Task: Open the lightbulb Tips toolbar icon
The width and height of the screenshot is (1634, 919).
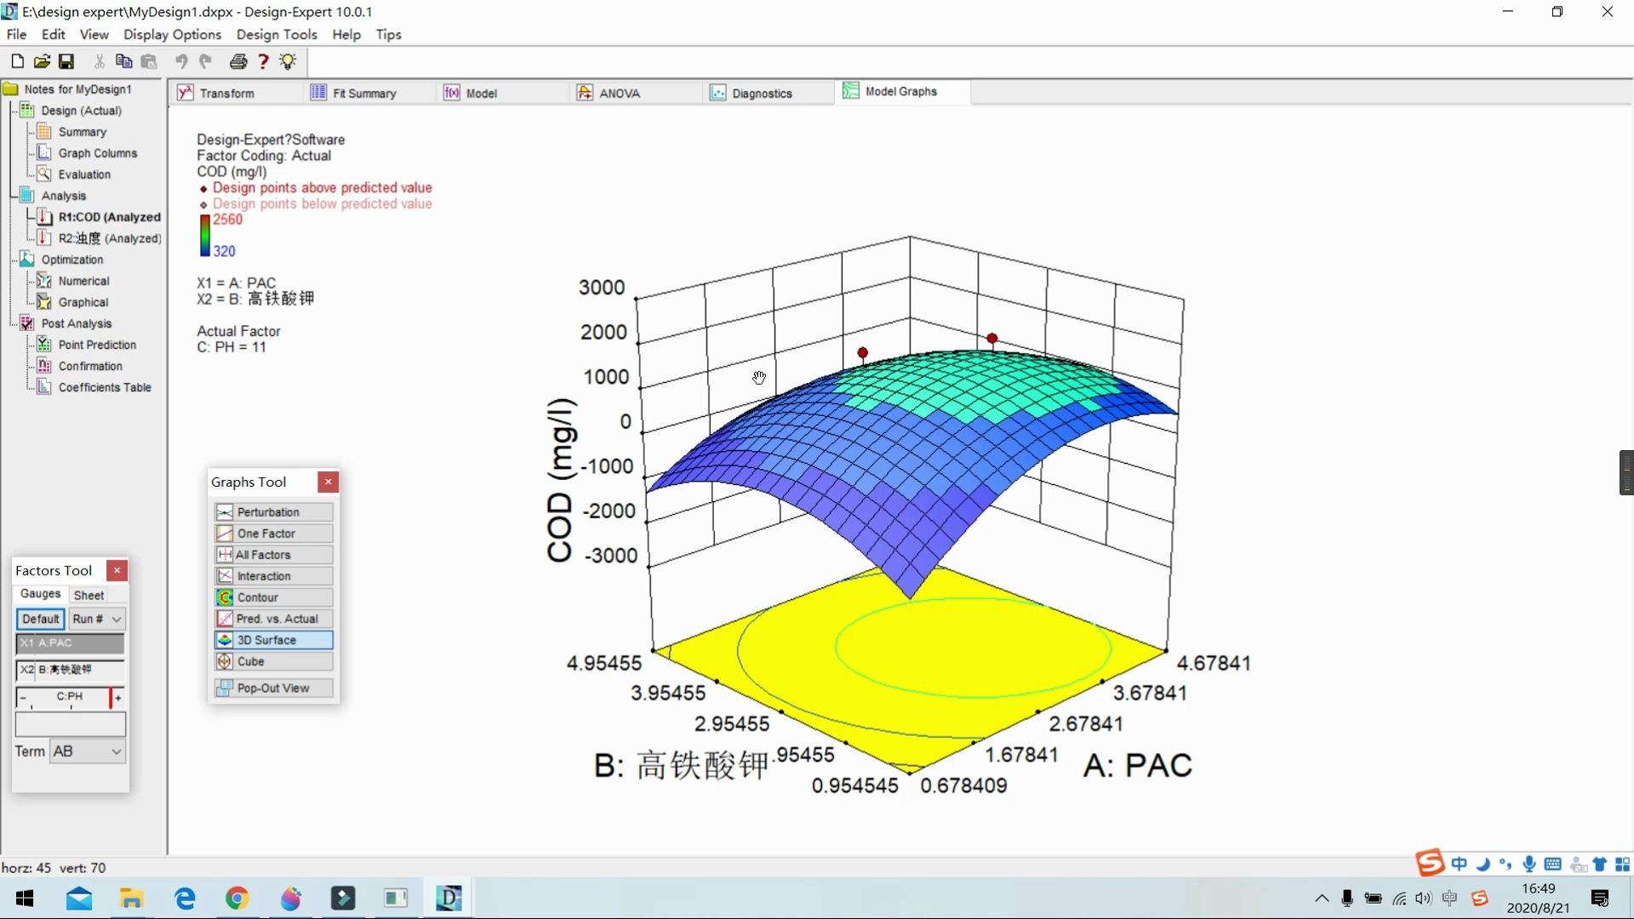Action: tap(288, 61)
